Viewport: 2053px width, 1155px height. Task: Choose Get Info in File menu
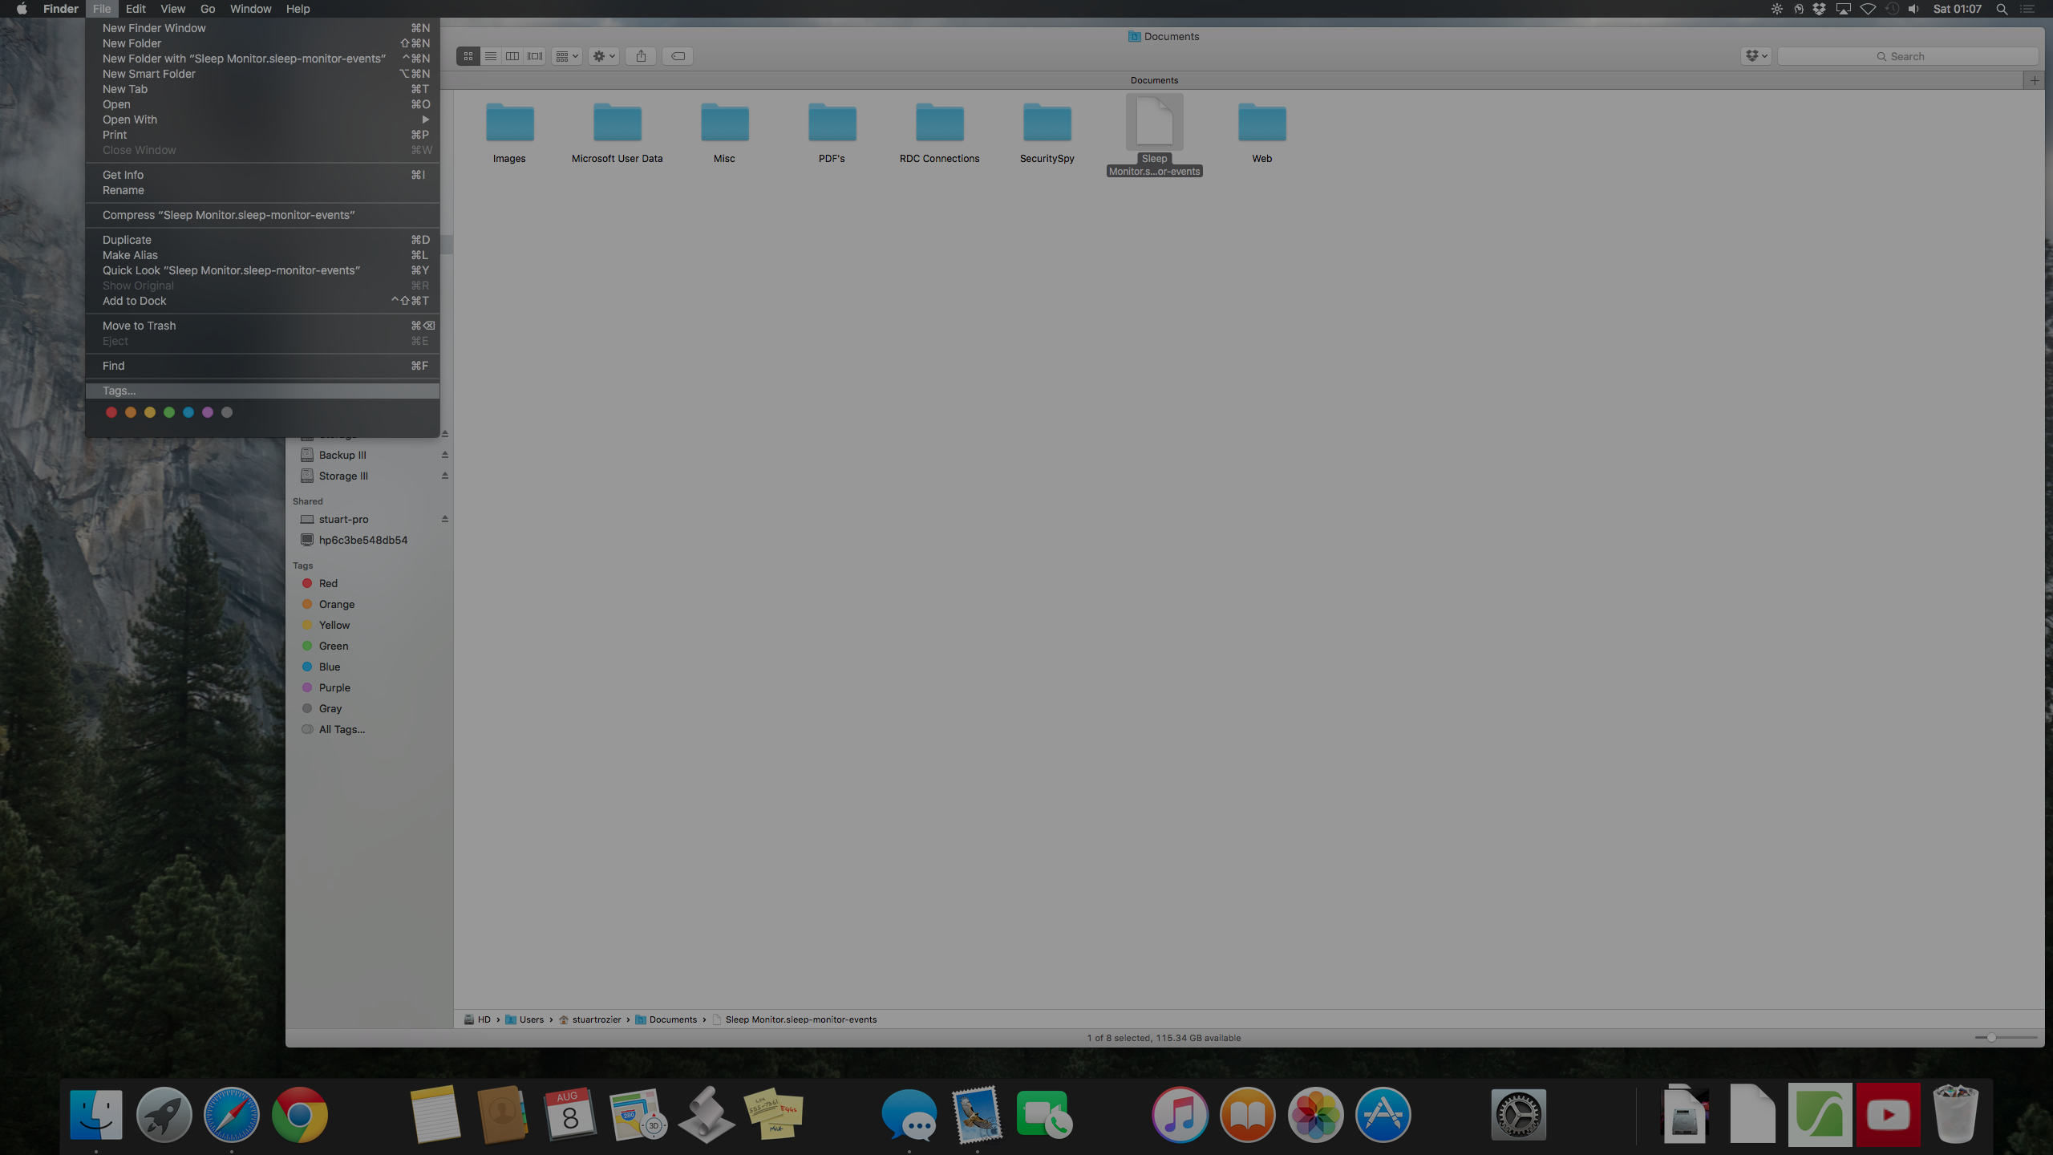point(263,175)
